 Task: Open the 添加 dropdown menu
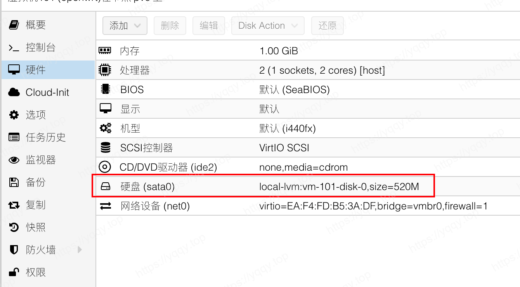point(125,26)
